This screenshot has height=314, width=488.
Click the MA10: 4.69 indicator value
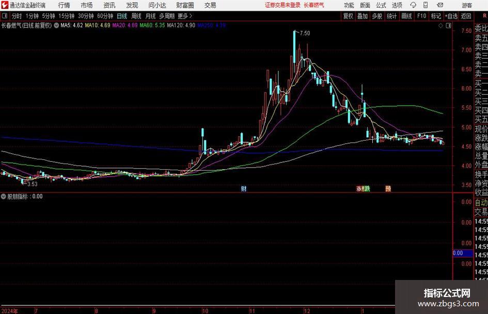pyautogui.click(x=98, y=25)
